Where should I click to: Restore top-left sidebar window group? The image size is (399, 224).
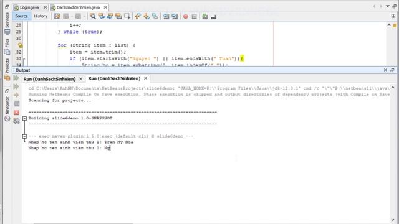point(7,7)
